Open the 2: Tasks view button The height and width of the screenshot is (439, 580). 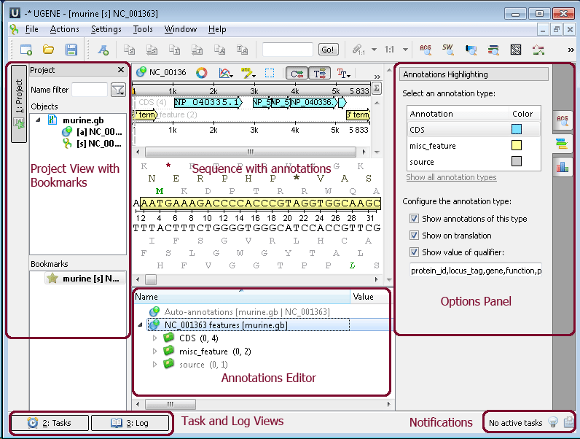(50, 423)
